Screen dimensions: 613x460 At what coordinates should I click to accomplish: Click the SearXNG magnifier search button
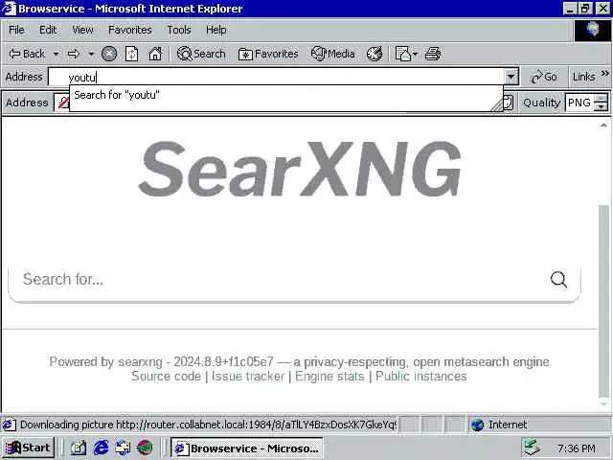558,279
